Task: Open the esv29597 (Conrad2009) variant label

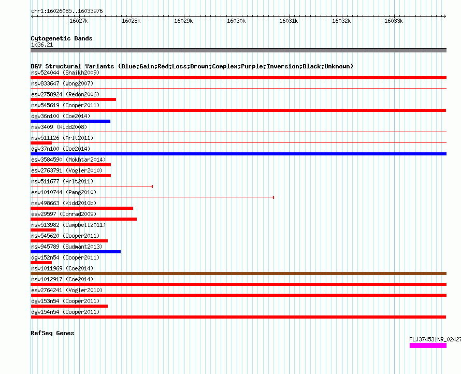Action: click(64, 214)
